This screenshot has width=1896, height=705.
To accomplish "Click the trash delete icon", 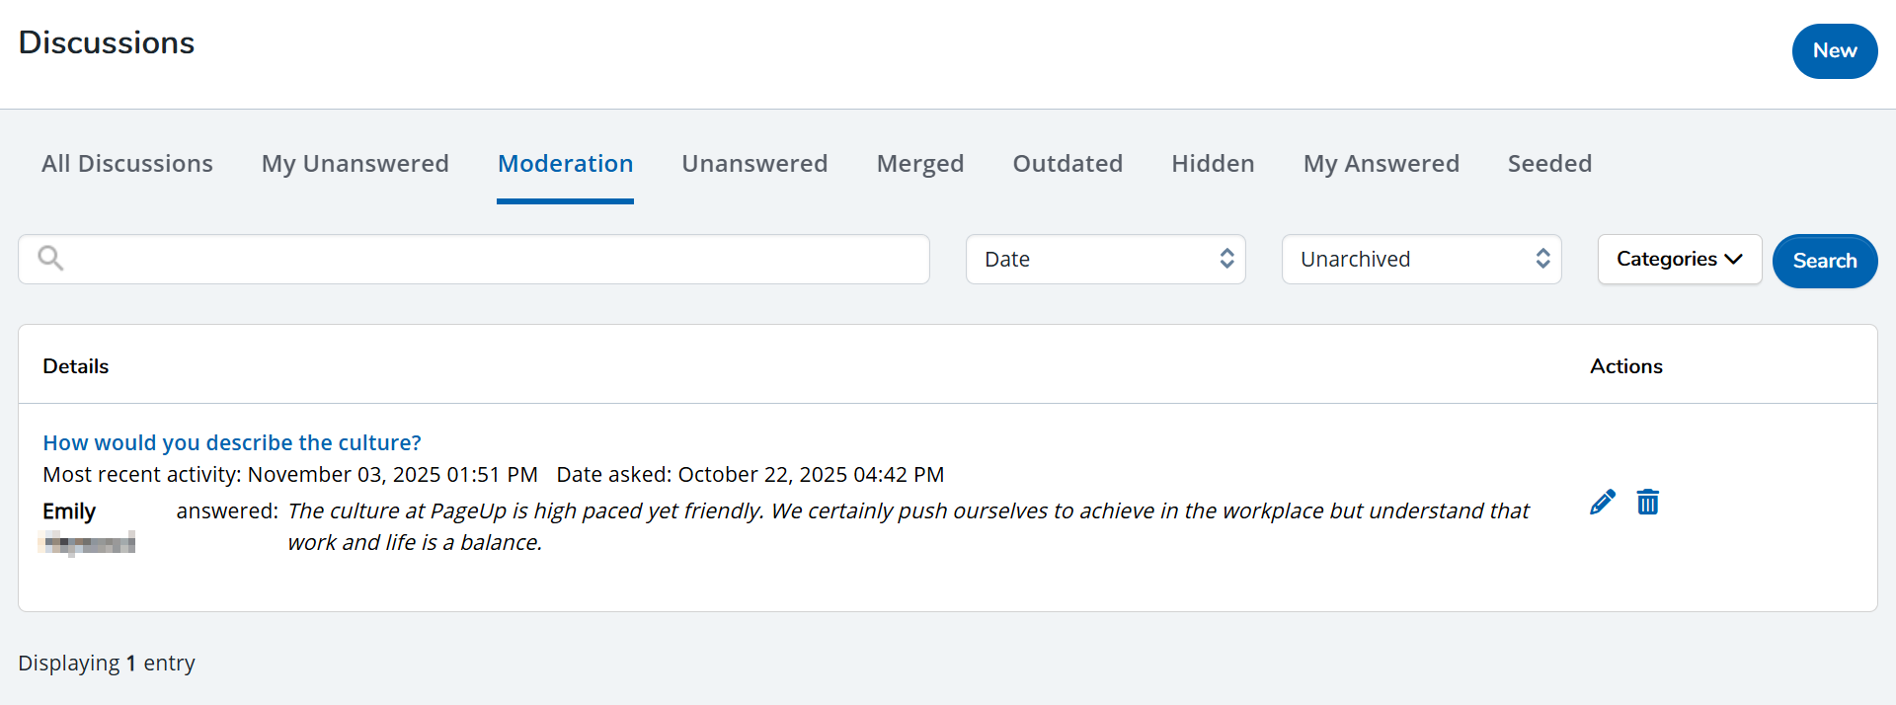I will [x=1647, y=503].
